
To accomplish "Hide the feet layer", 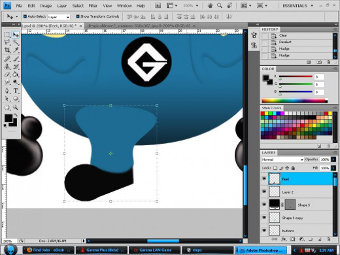I will (264, 178).
